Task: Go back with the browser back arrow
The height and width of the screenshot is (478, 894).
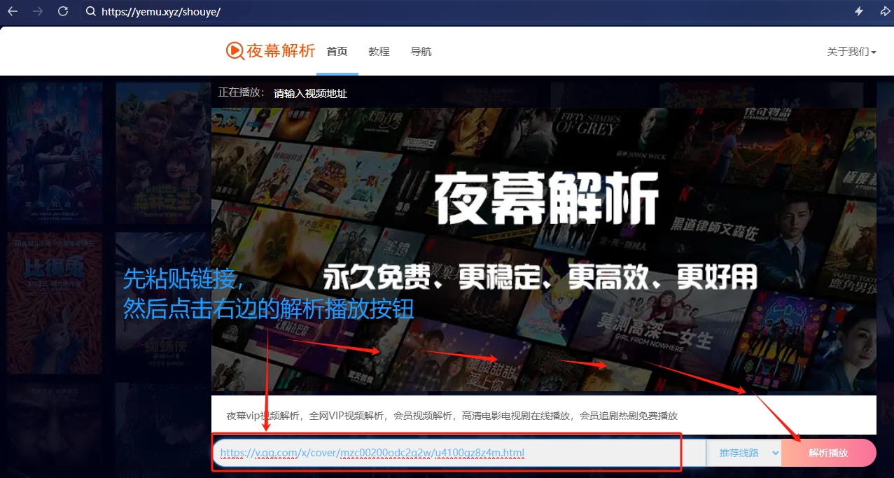Action: (12, 11)
